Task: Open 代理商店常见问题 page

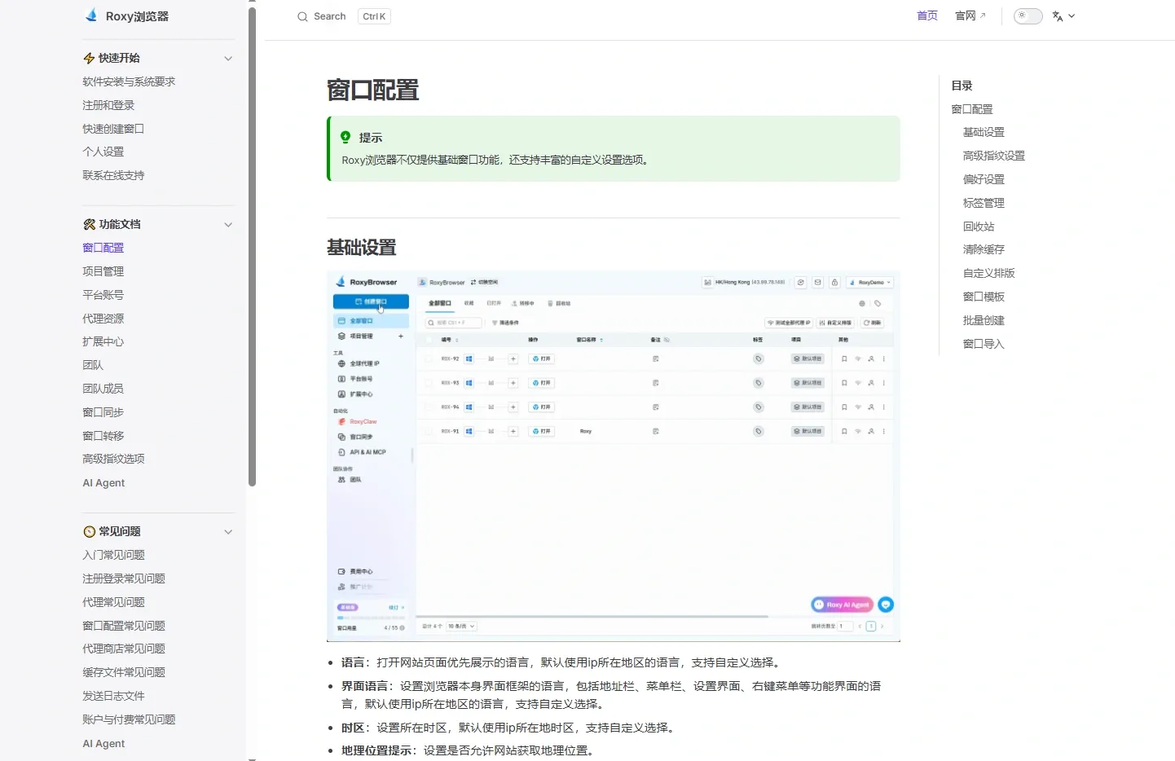Action: tap(124, 649)
